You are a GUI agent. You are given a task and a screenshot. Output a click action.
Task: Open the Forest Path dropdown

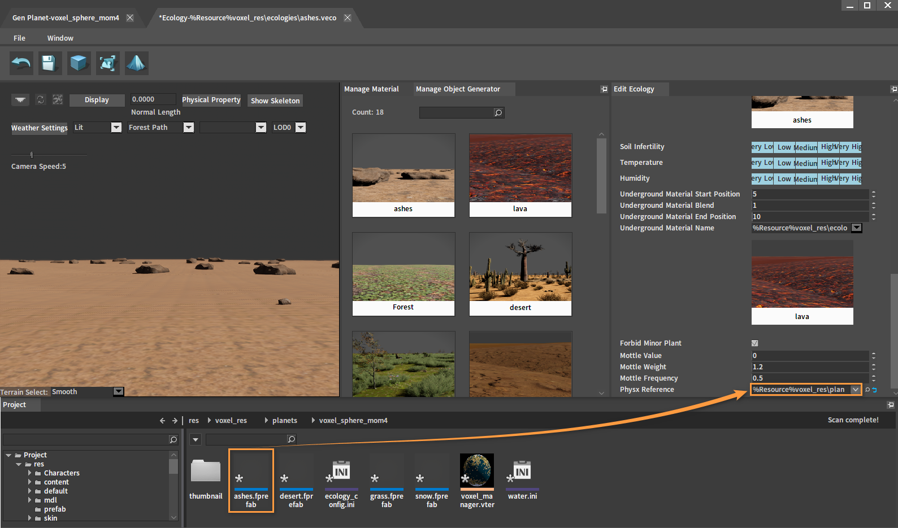click(x=189, y=128)
